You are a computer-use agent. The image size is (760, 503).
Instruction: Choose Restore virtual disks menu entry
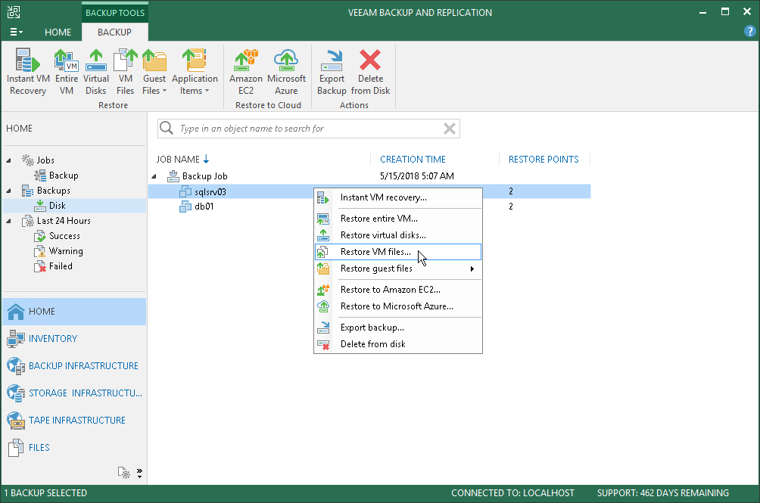pyautogui.click(x=398, y=235)
